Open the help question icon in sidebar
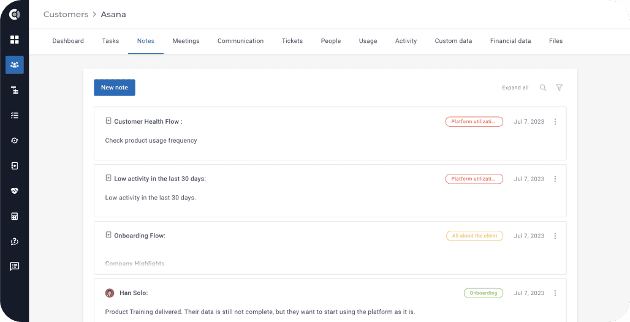The image size is (630, 322). pos(15,241)
